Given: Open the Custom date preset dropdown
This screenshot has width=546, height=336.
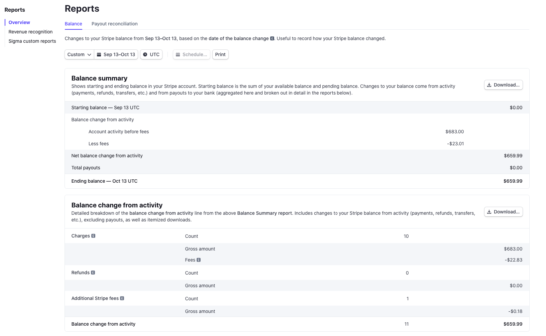Looking at the screenshot, I should [79, 54].
